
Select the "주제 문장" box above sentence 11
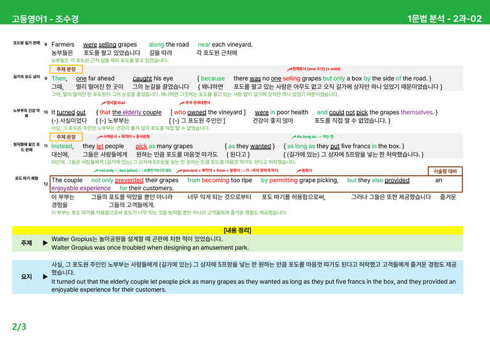(66, 137)
